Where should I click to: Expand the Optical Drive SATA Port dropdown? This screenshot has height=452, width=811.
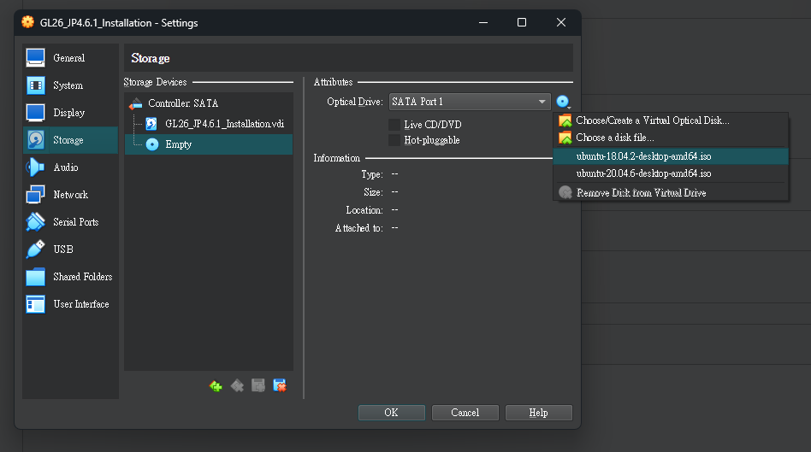470,102
